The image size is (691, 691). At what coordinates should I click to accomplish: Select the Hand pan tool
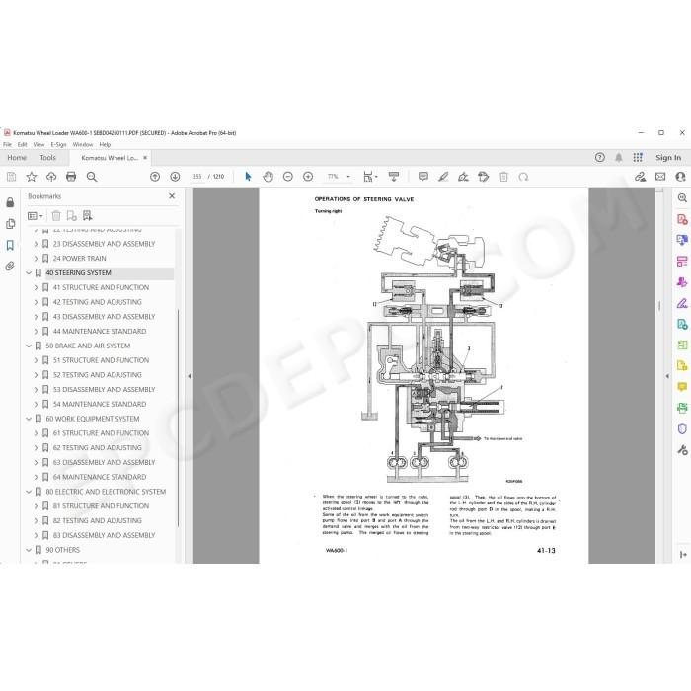coord(268,177)
